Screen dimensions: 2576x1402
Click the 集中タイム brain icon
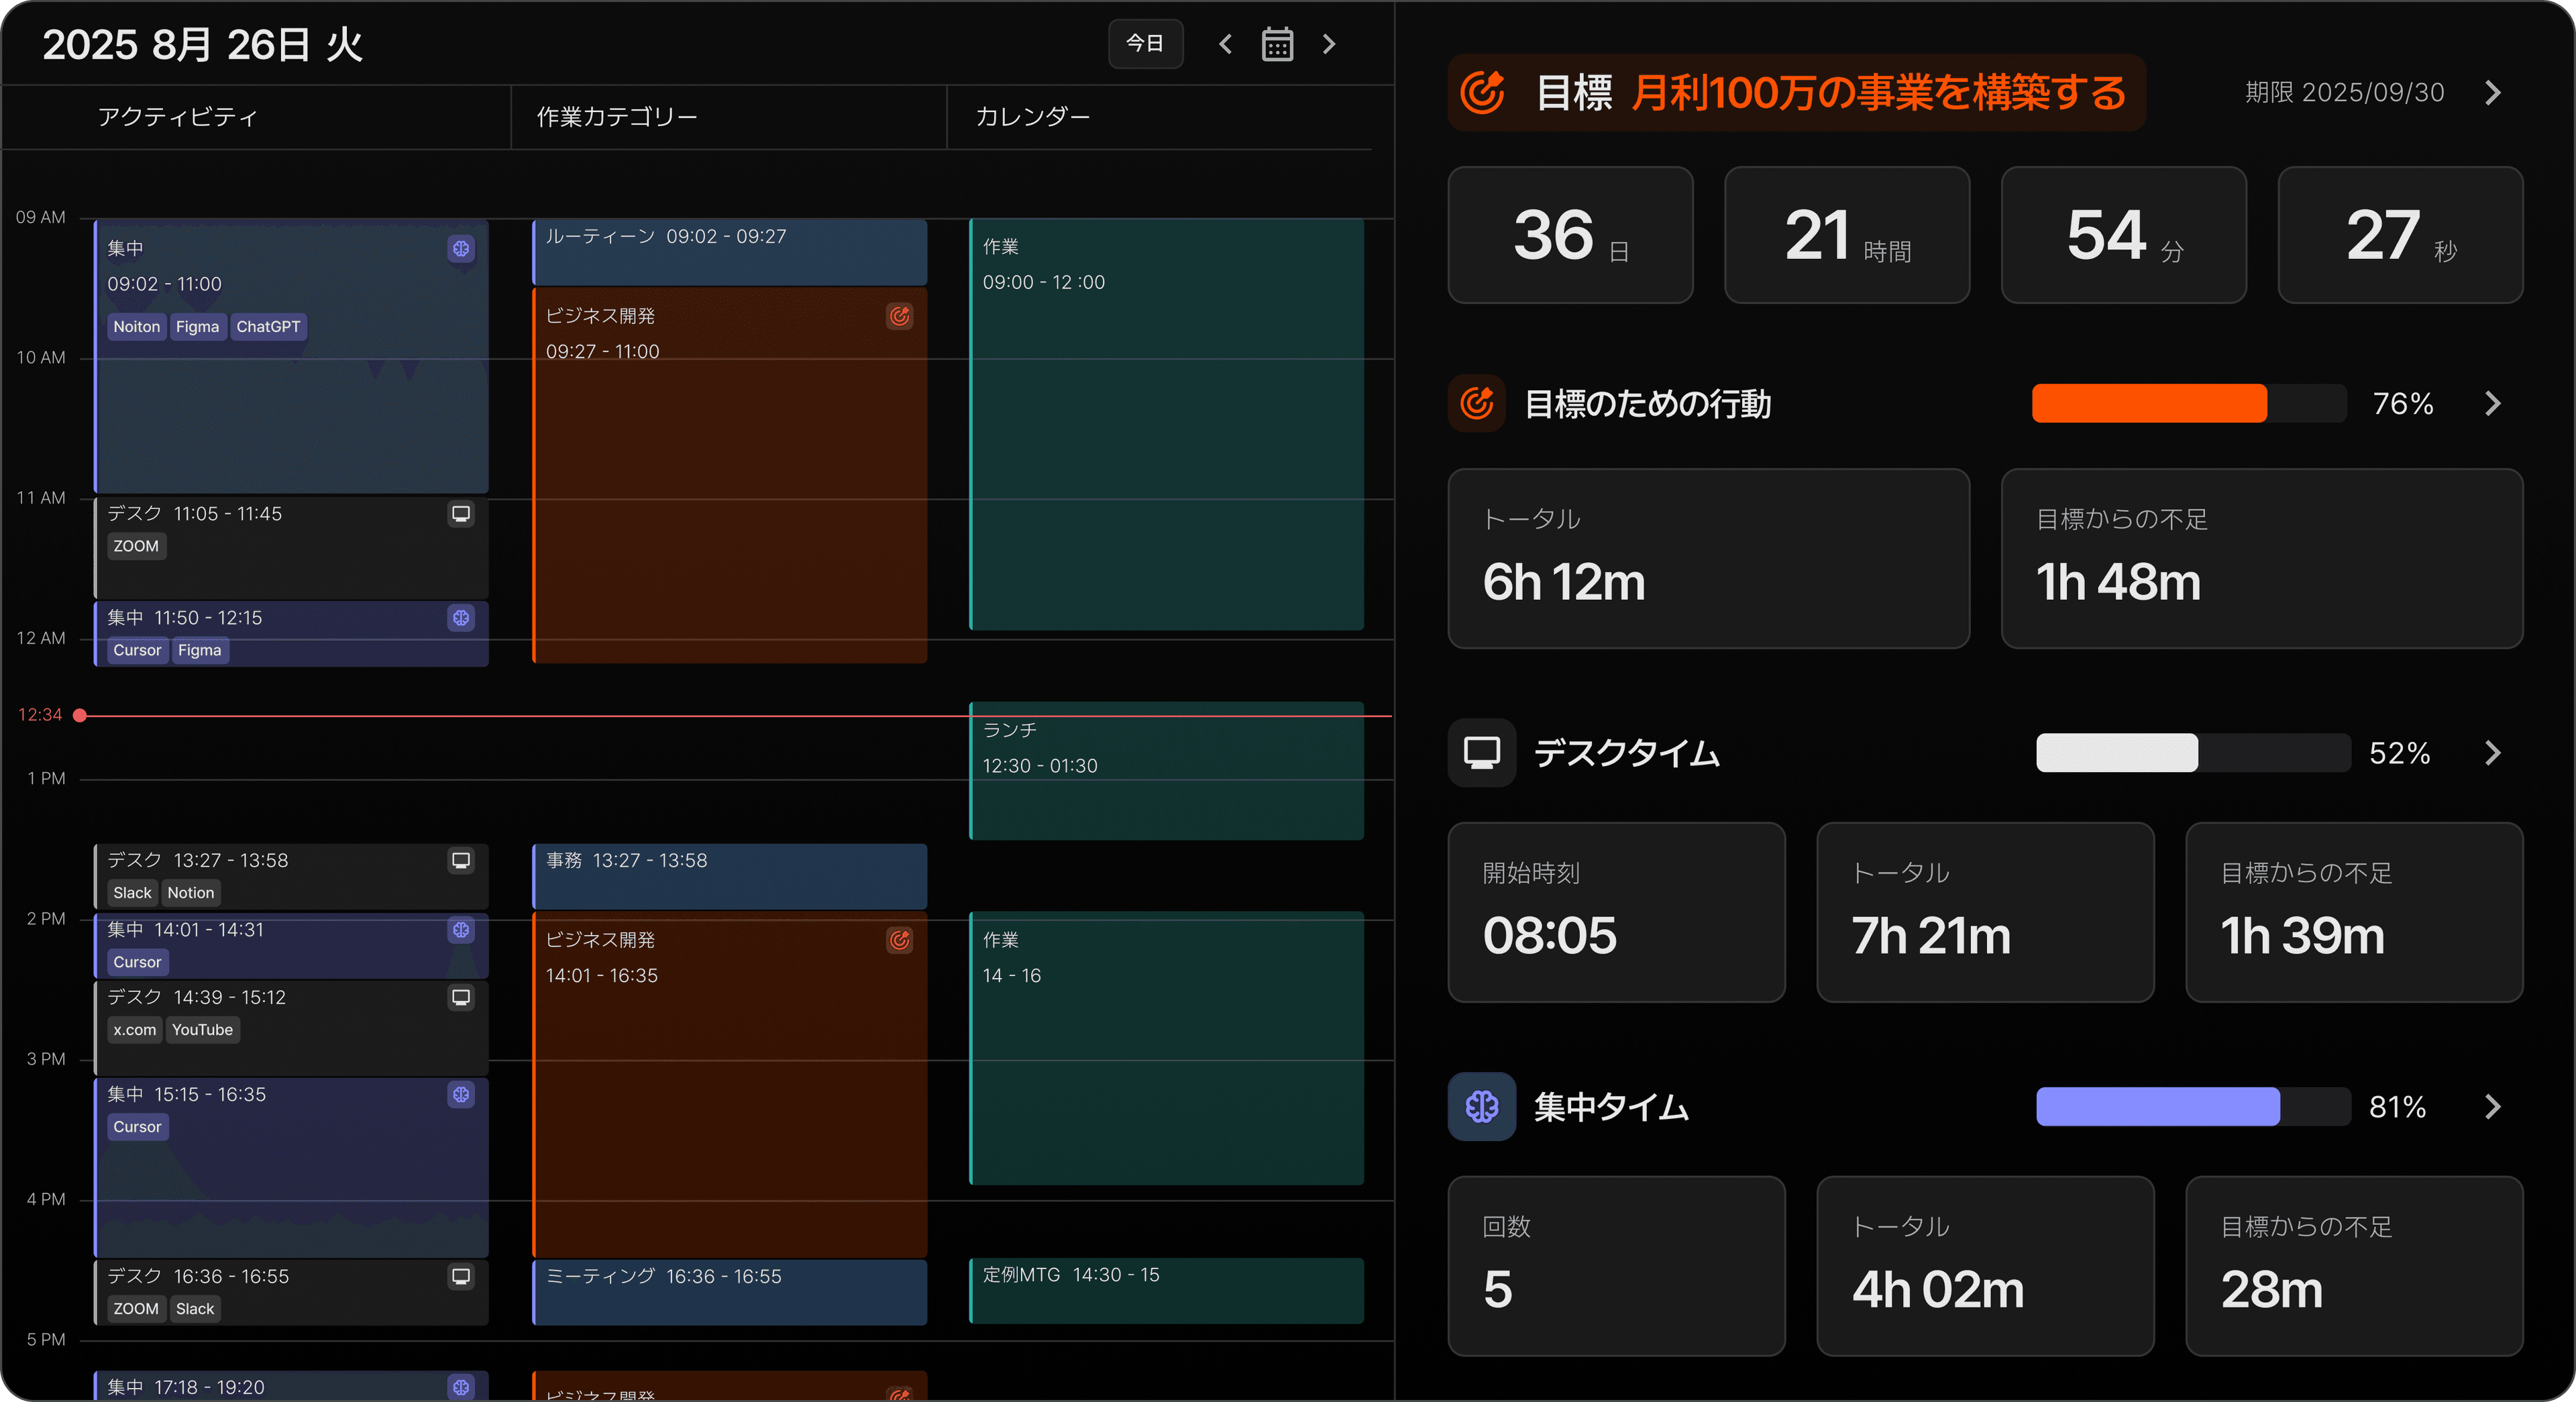coord(1481,1107)
